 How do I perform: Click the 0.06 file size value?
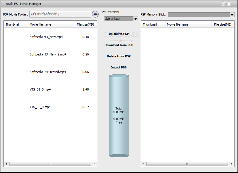point(85,72)
